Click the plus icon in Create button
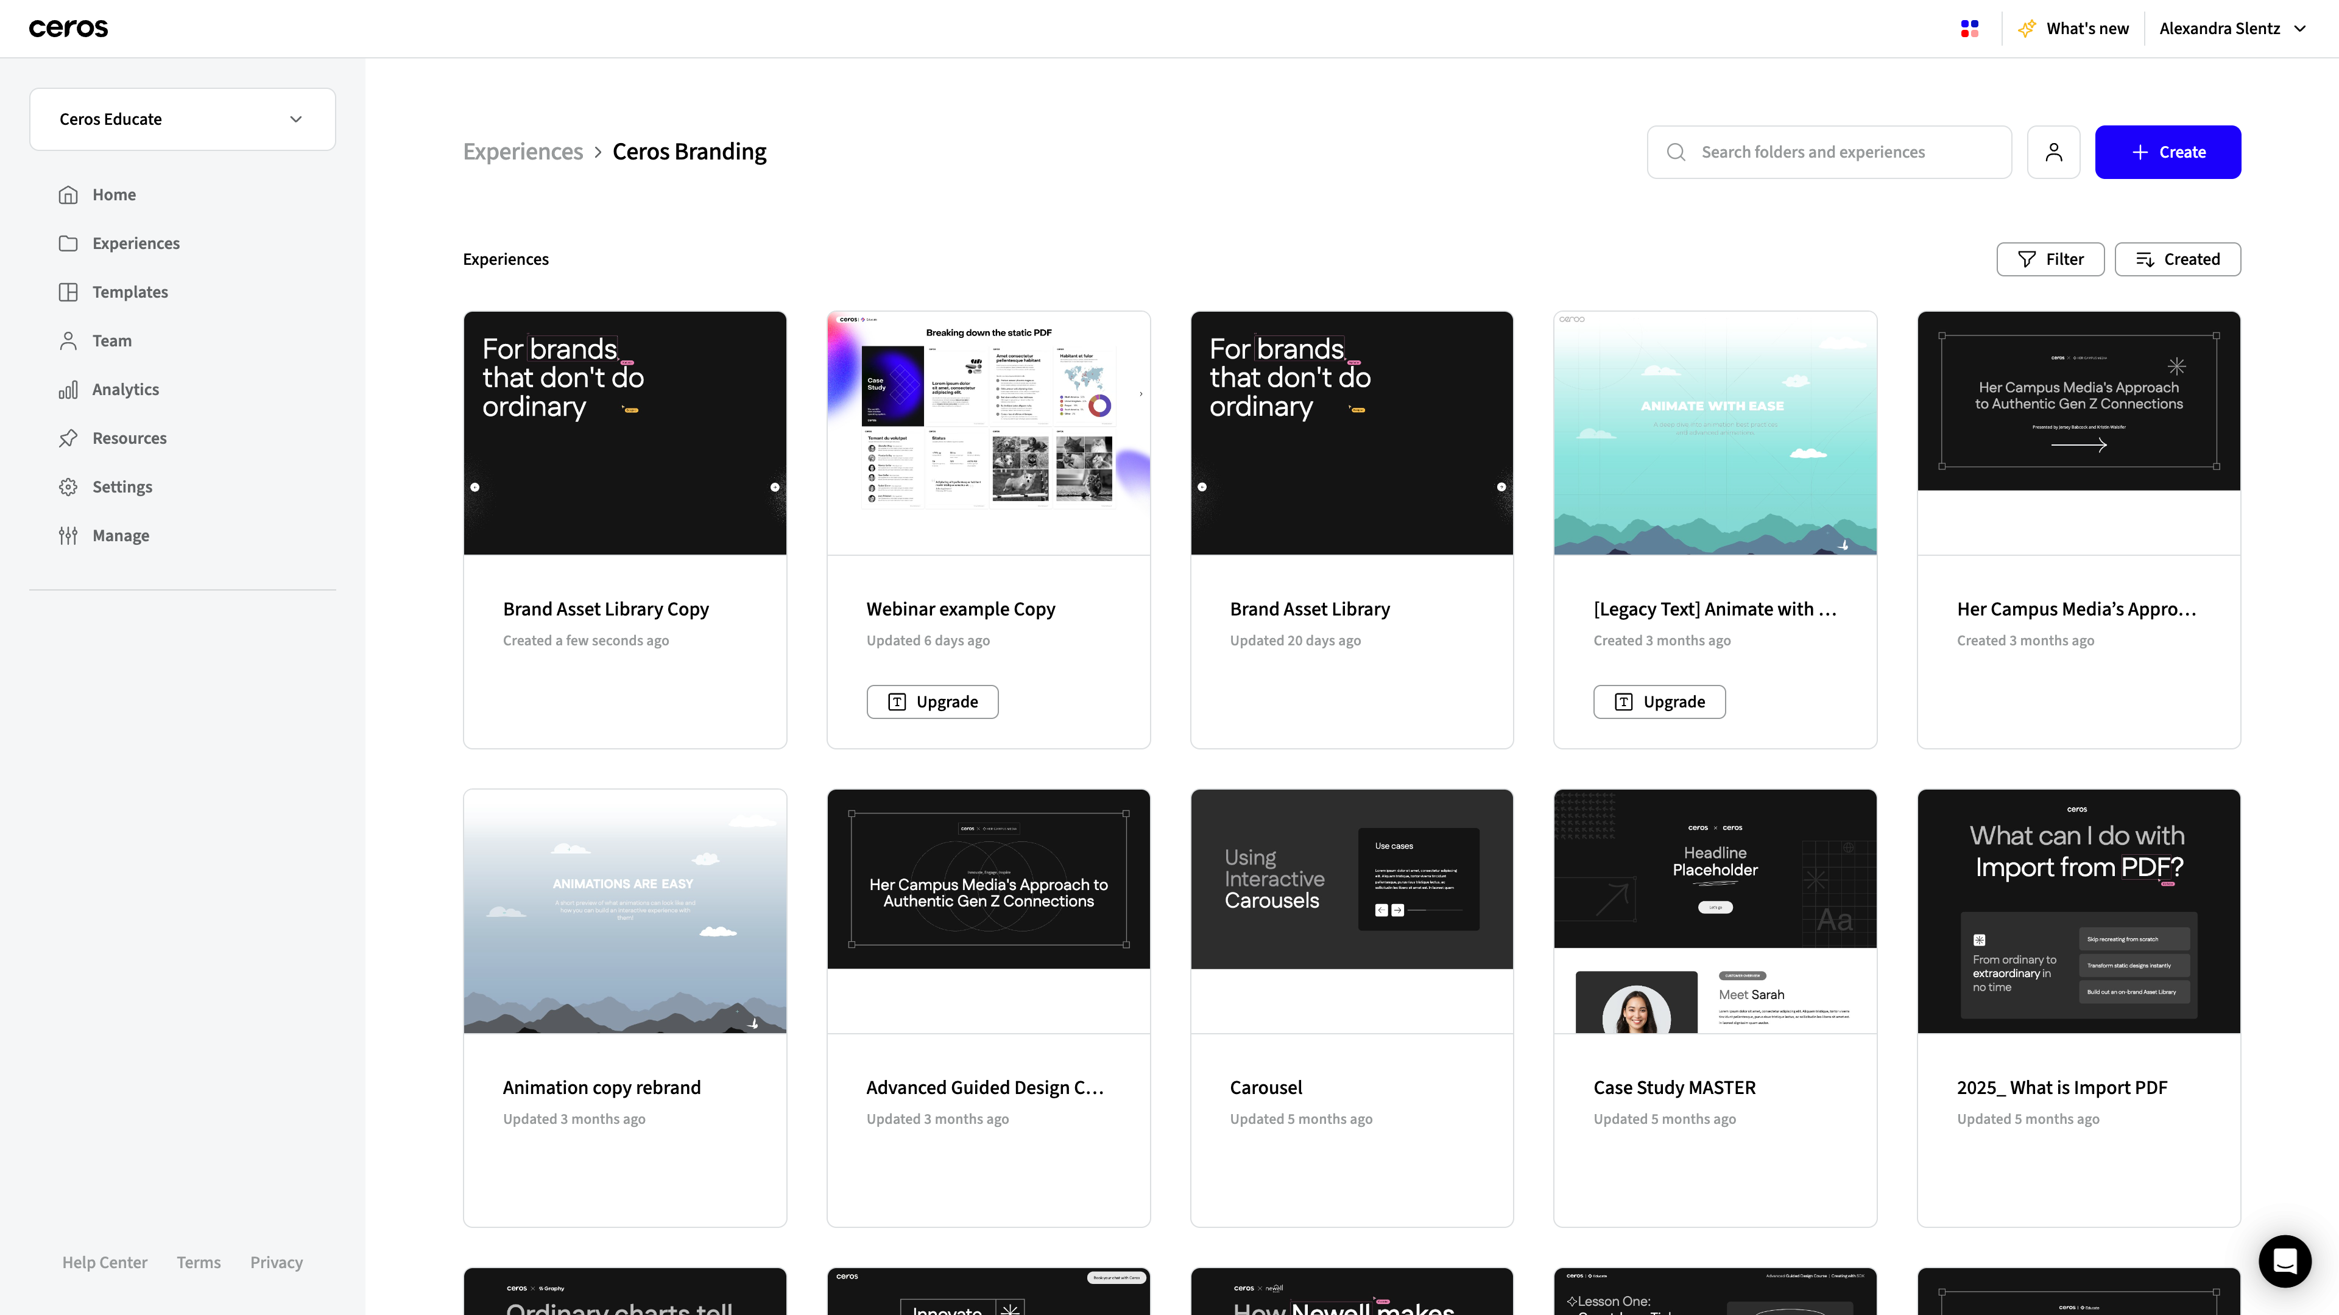This screenshot has width=2339, height=1315. pos(2140,152)
